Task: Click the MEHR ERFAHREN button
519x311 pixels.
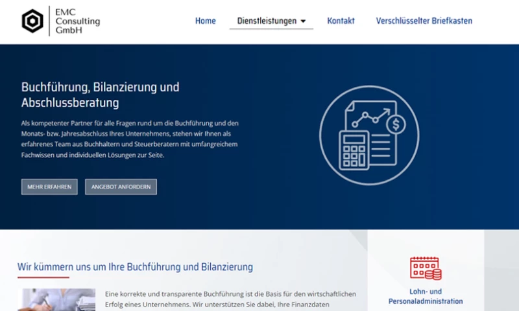Action: 49,187
